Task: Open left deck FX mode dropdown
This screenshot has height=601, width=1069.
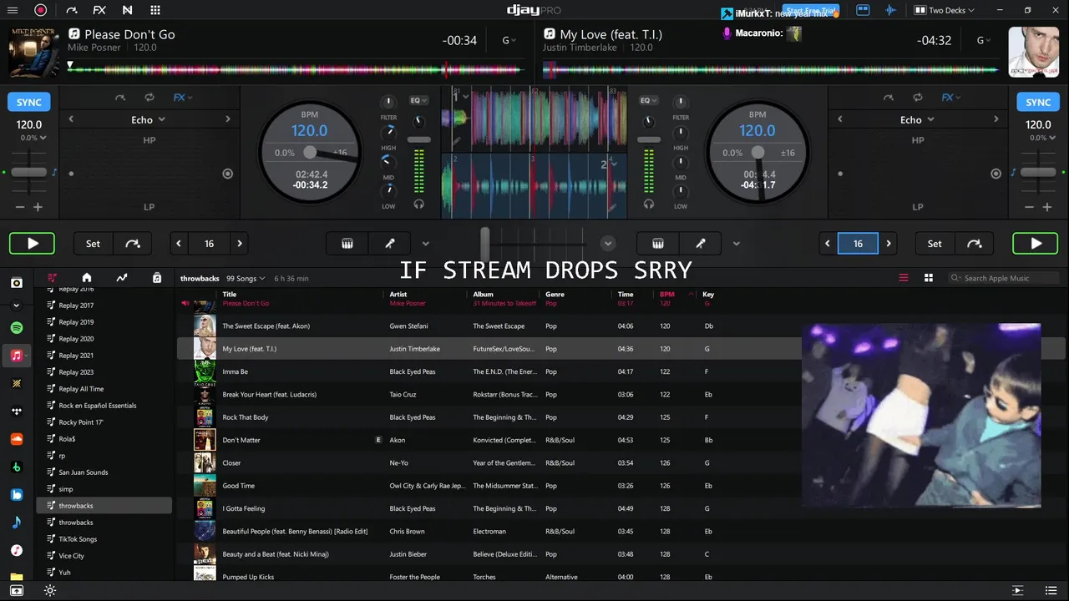Action: click(182, 98)
